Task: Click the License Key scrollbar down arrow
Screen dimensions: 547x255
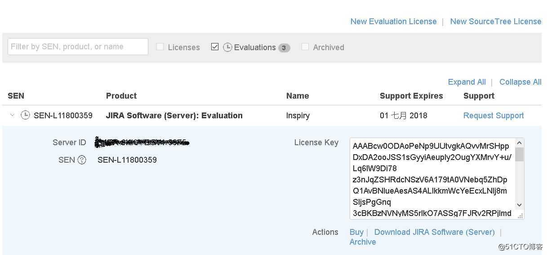Action: click(519, 205)
